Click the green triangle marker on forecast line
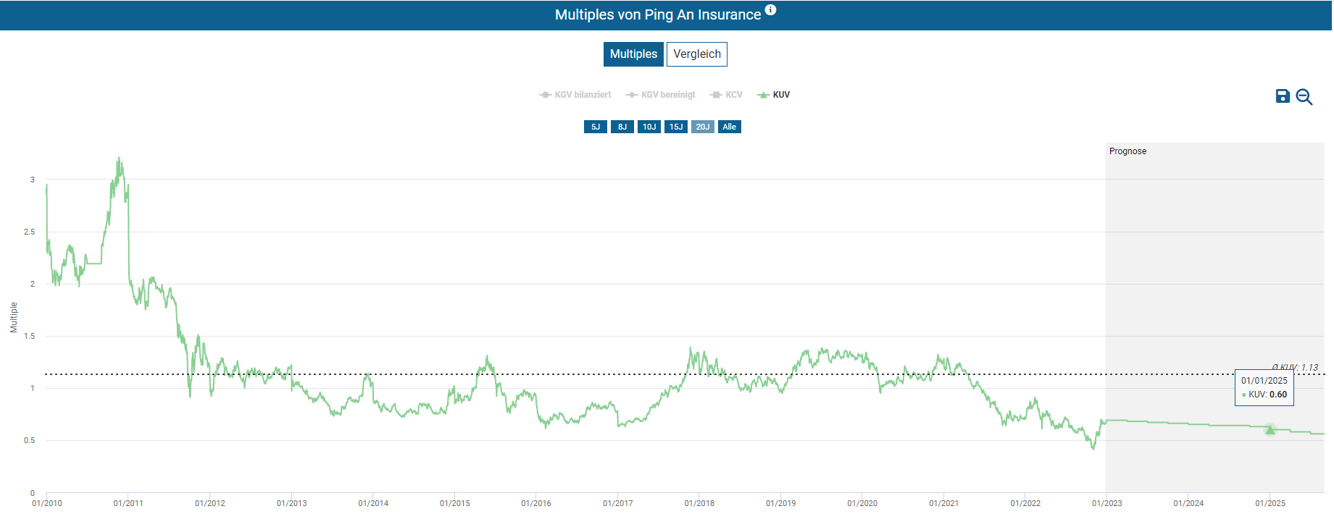 1270,430
